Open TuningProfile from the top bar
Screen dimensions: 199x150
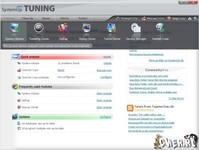pyautogui.click(x=127, y=19)
